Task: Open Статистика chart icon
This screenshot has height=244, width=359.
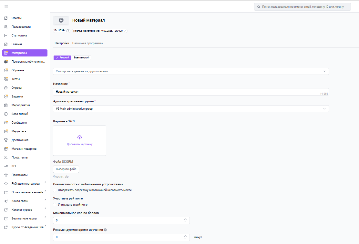Action: pyautogui.click(x=6, y=36)
